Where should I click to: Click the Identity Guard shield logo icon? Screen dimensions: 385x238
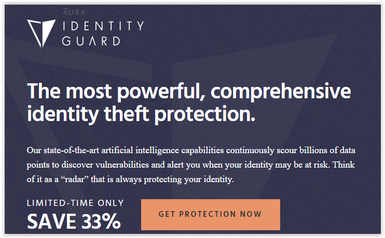pos(42,33)
